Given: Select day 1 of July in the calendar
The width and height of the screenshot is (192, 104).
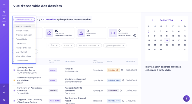Looking at the screenshot, I should [149, 31].
